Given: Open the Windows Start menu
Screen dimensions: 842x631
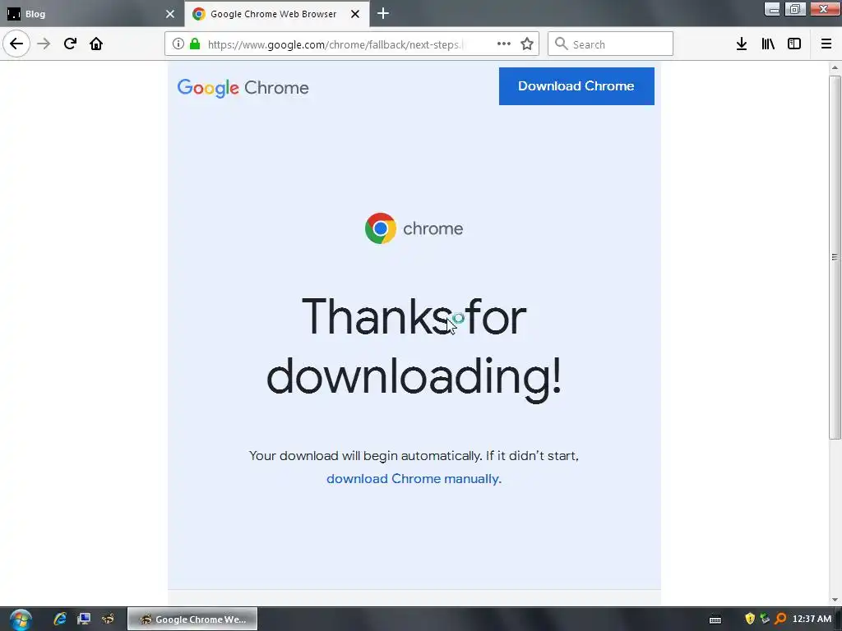Looking at the screenshot, I should pyautogui.click(x=21, y=619).
